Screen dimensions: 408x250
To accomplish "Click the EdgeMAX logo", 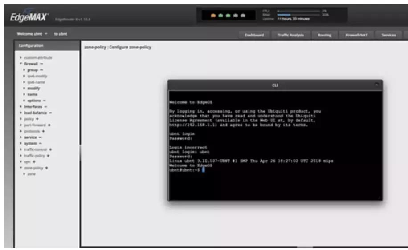I will pyautogui.click(x=29, y=17).
